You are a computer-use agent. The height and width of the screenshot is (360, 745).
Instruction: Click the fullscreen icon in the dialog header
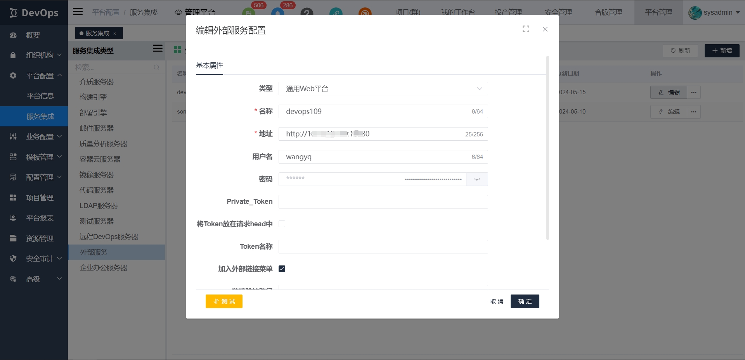tap(526, 29)
